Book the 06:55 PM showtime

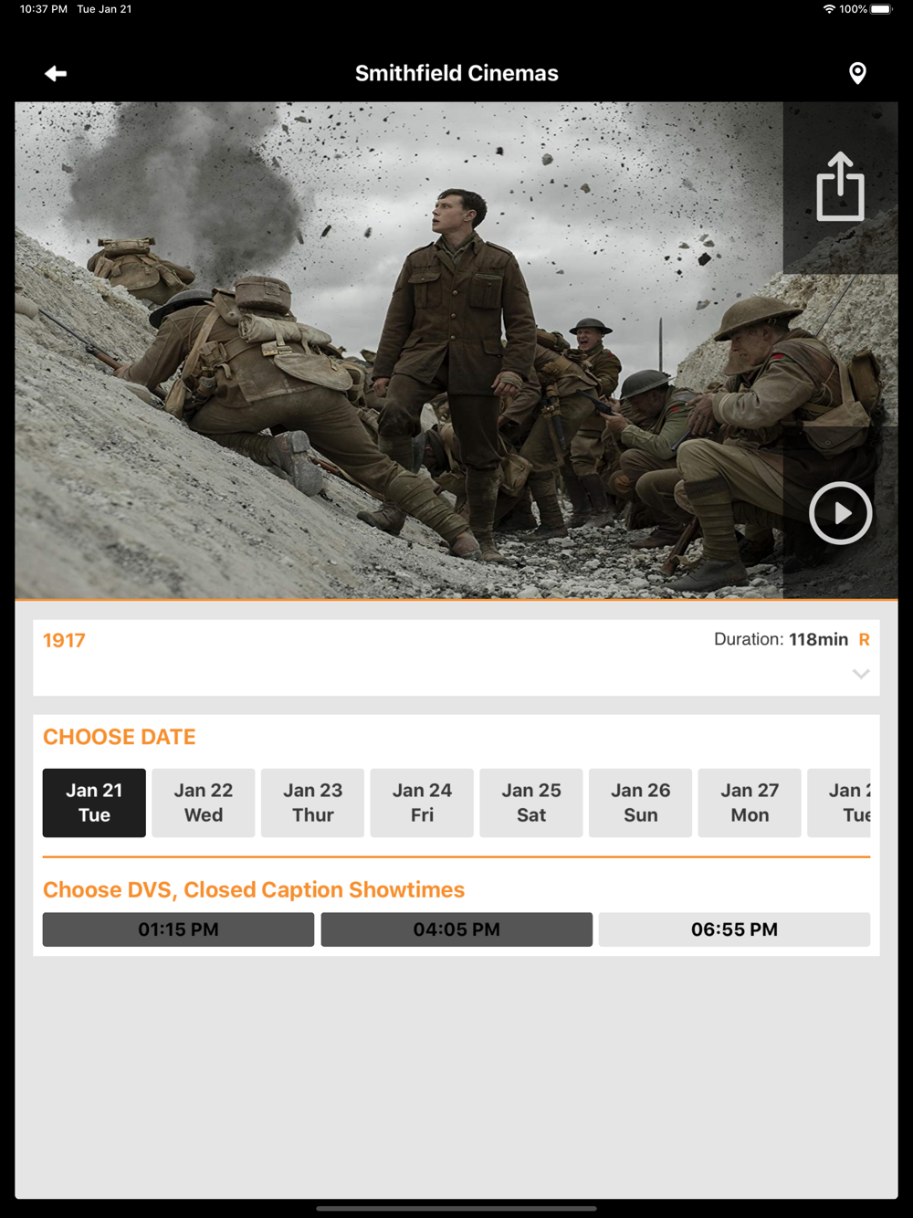coord(734,929)
